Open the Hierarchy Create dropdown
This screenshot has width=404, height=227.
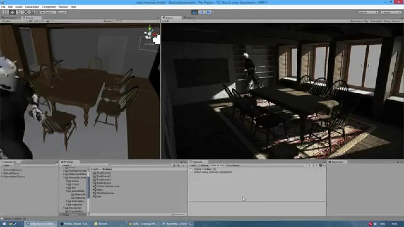[6, 165]
